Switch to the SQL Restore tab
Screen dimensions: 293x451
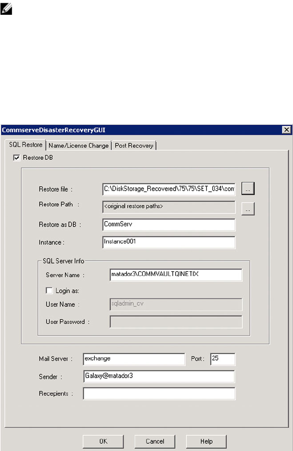[25, 144]
